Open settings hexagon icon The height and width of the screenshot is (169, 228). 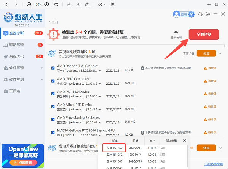[208, 14]
